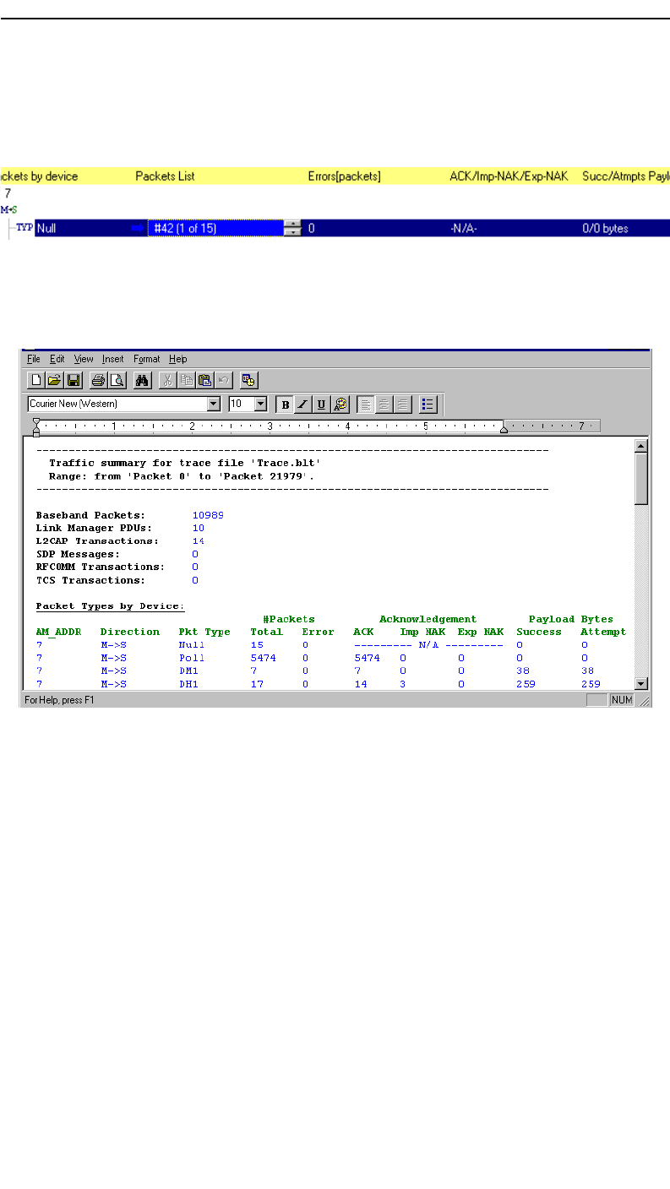Click 'For Help, press F1' in the status bar
Viewport: 670px width, 1189px height.
[58, 699]
